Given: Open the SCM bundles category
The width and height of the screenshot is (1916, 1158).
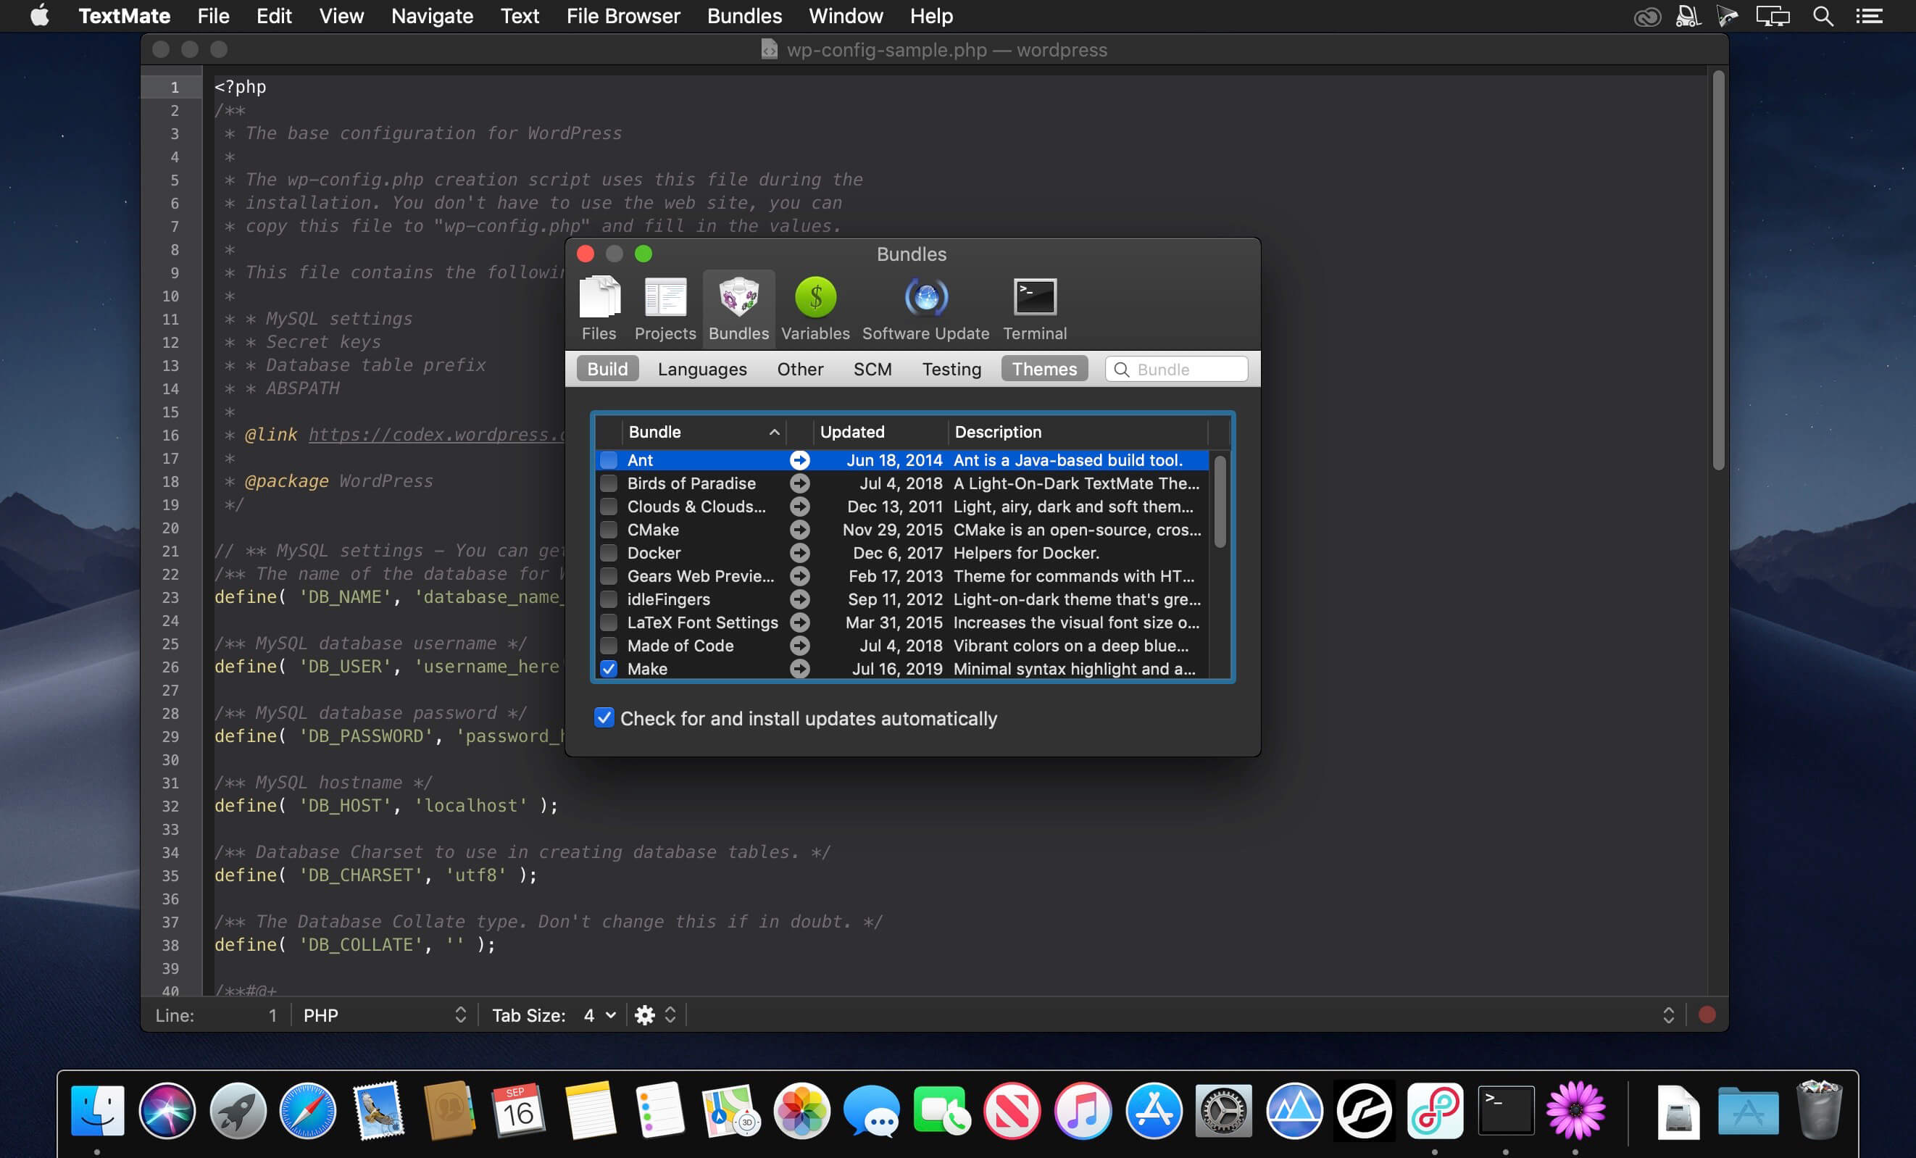Looking at the screenshot, I should point(872,368).
